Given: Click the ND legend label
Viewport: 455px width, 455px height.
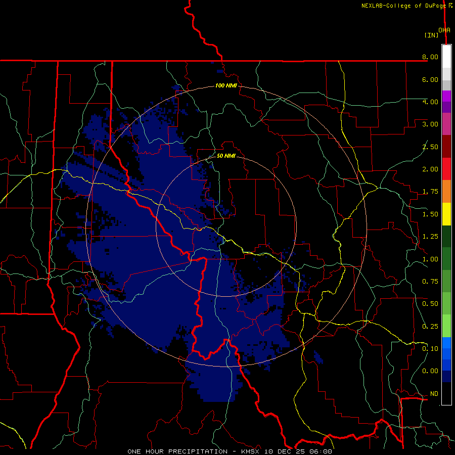Looking at the screenshot, I should (x=434, y=394).
